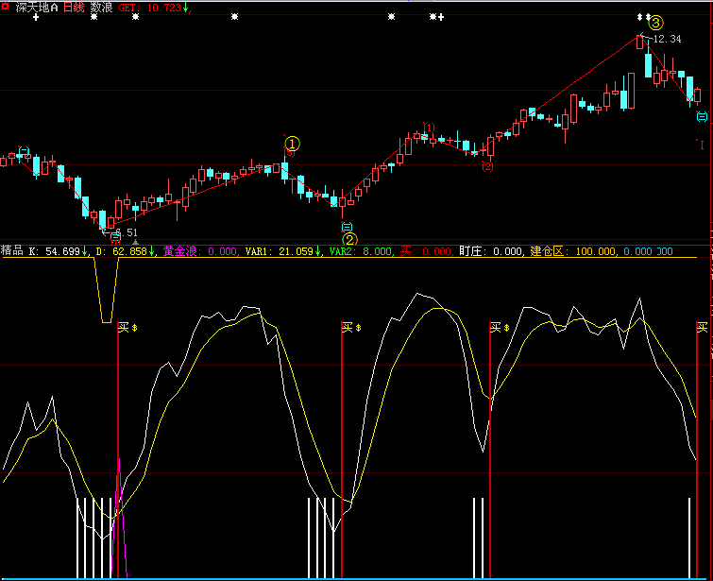713x581 pixels.
Task: Click the yellow circled wave marker 3
Action: (655, 23)
